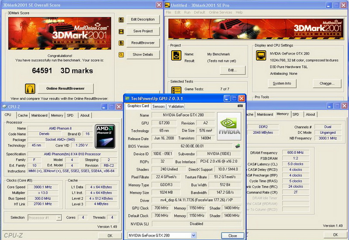Viewport: 349px width, 240px height.
Task: Click the GPU-Z title bar icon
Action: coord(127,98)
